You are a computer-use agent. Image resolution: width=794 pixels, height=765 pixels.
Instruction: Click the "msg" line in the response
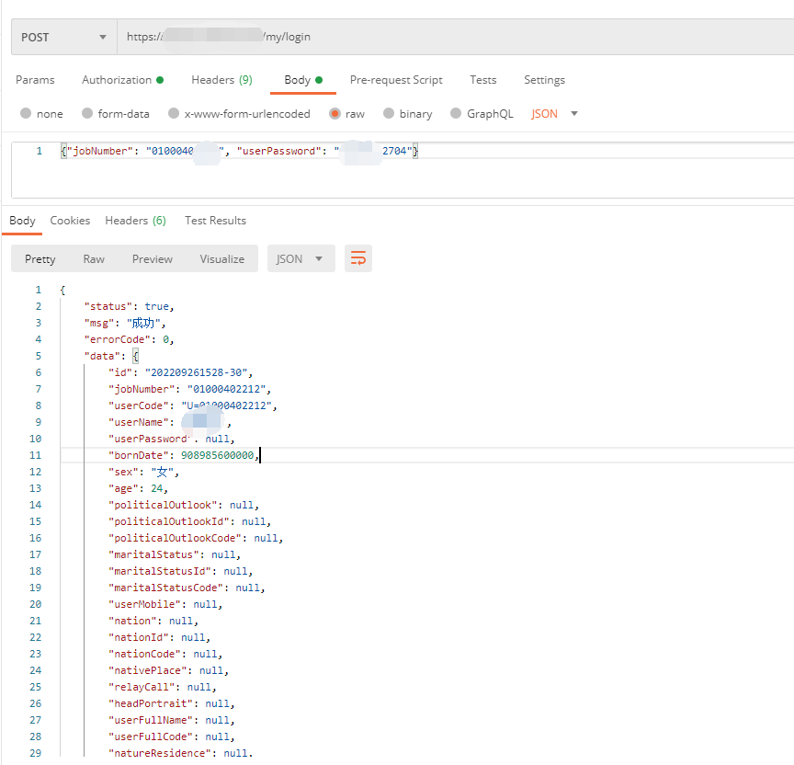[125, 324]
